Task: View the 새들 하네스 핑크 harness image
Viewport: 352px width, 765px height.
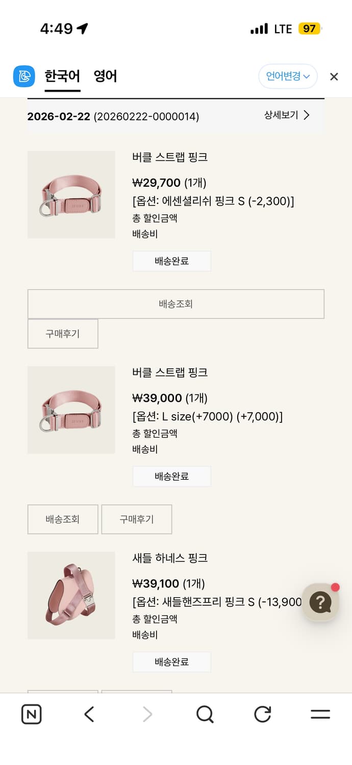Action: coord(71,595)
